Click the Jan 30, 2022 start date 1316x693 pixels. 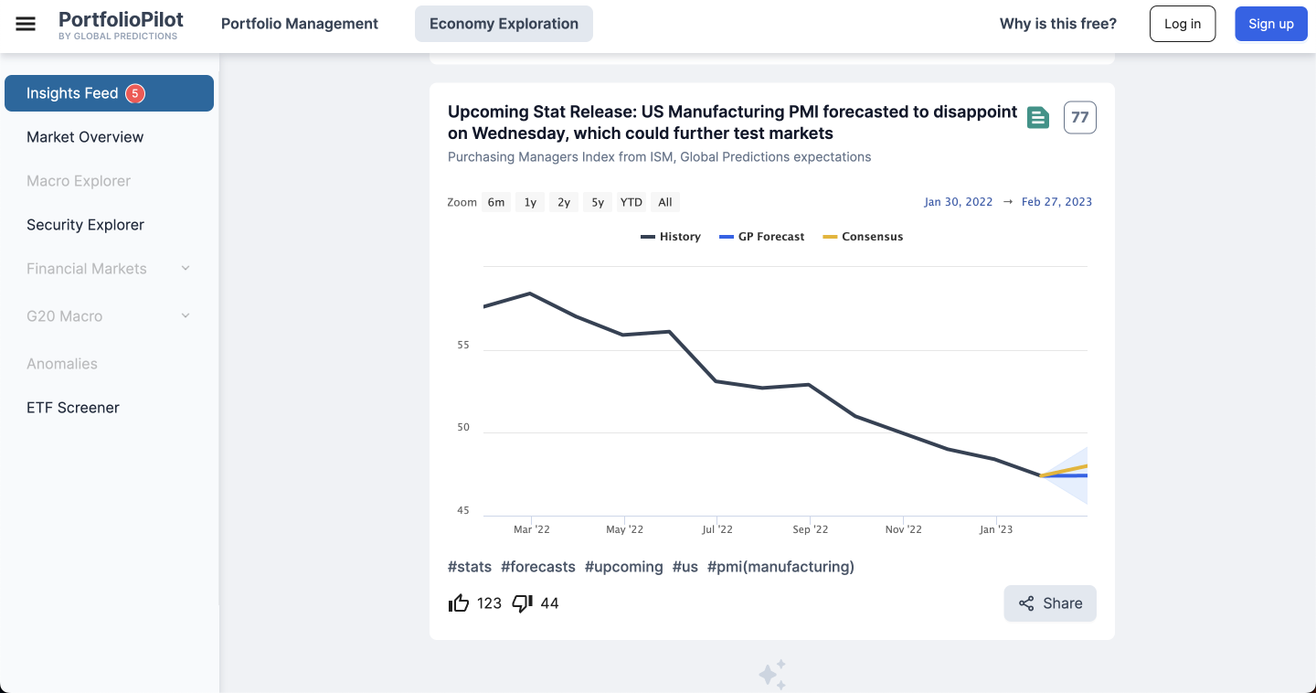click(x=958, y=202)
